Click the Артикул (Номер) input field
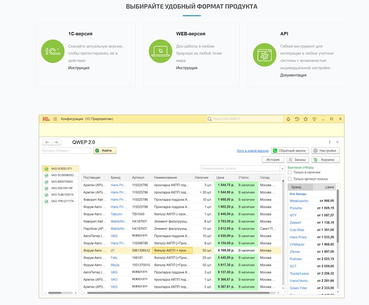The image size is (369, 305). (x=66, y=151)
